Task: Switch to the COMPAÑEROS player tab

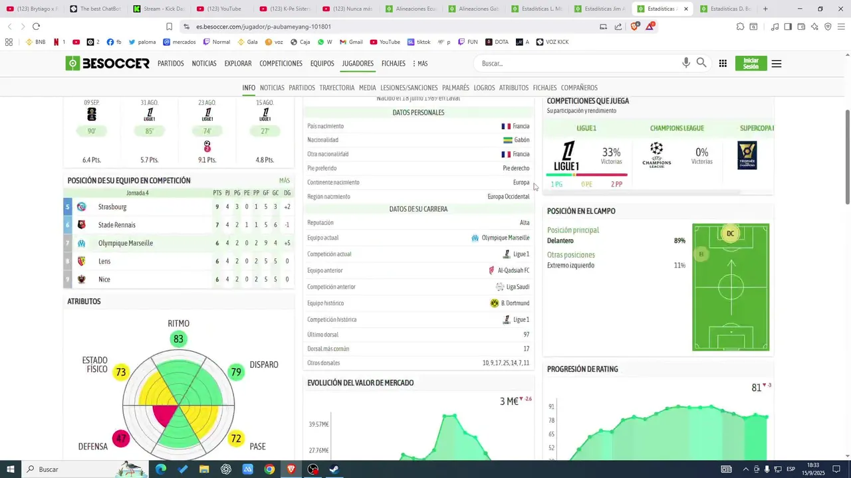Action: pyautogui.click(x=579, y=88)
